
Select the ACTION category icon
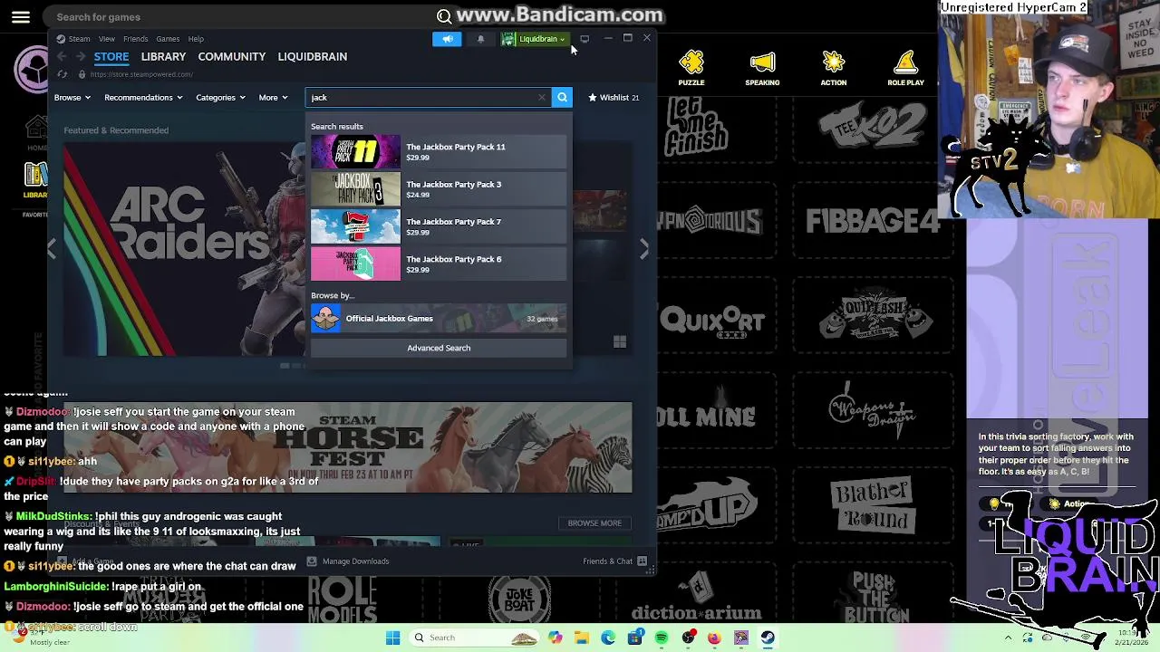pyautogui.click(x=834, y=69)
